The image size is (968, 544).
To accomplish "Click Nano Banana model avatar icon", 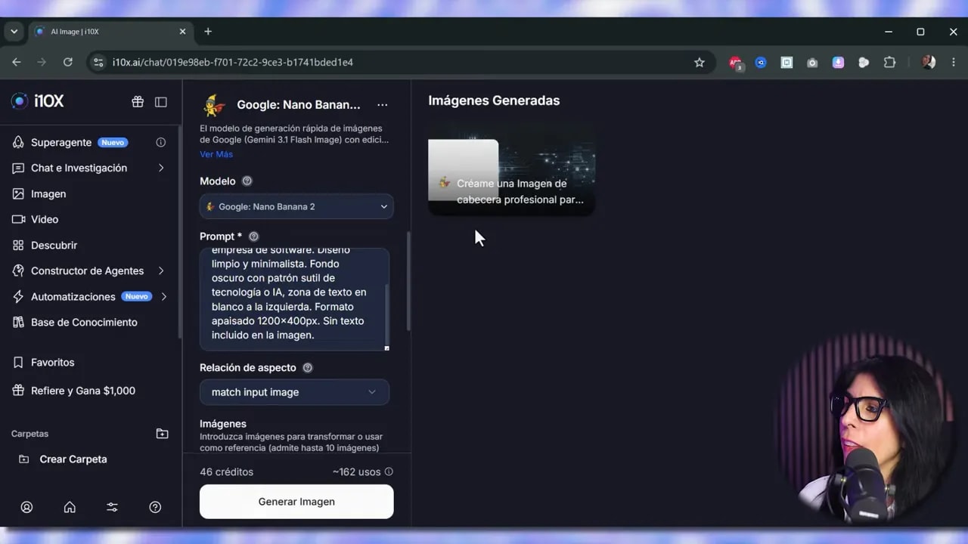I will tap(215, 105).
